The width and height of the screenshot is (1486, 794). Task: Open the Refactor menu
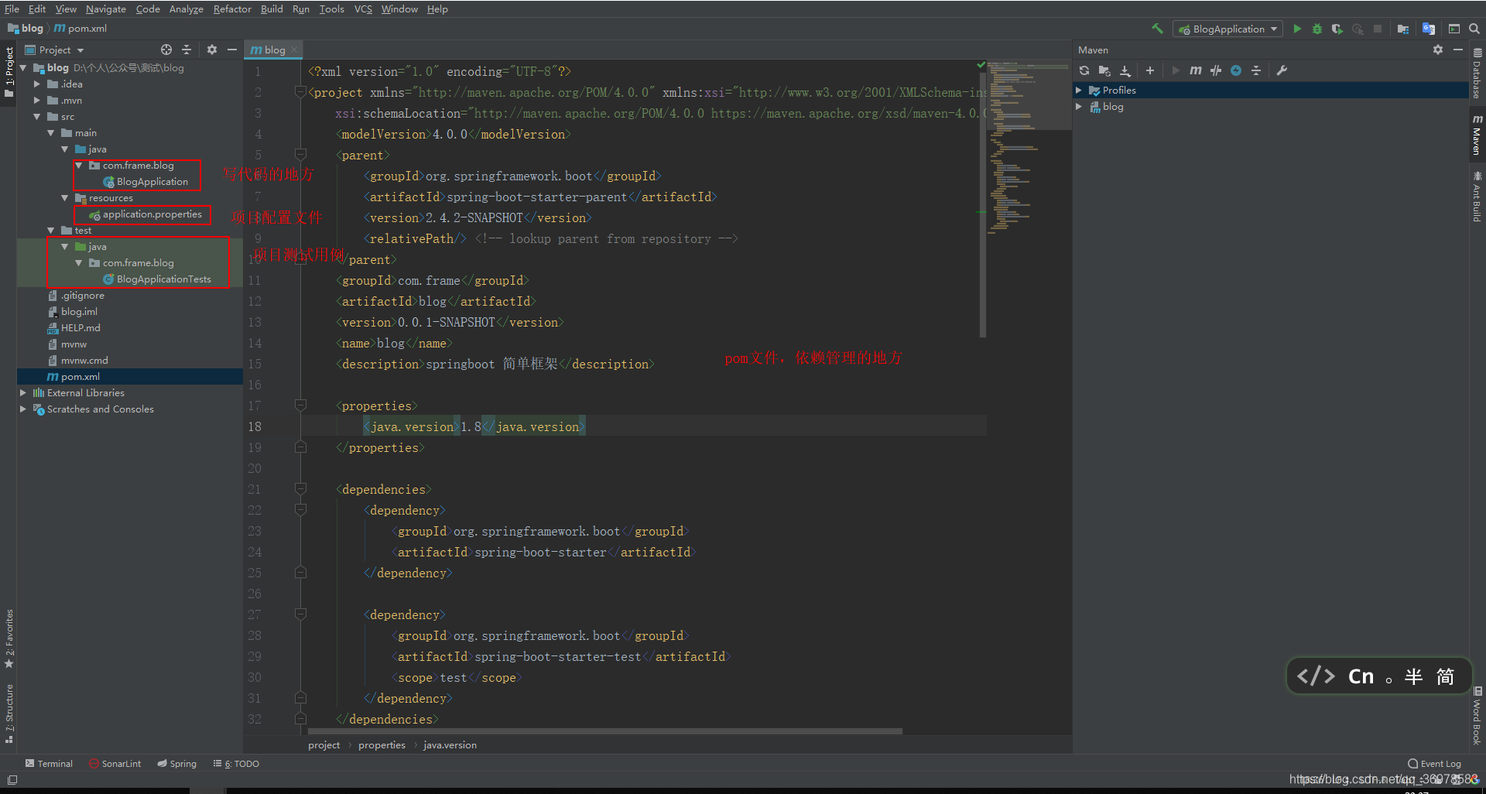[232, 9]
